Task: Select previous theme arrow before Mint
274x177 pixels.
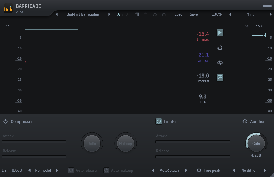Action: [x=230, y=14]
